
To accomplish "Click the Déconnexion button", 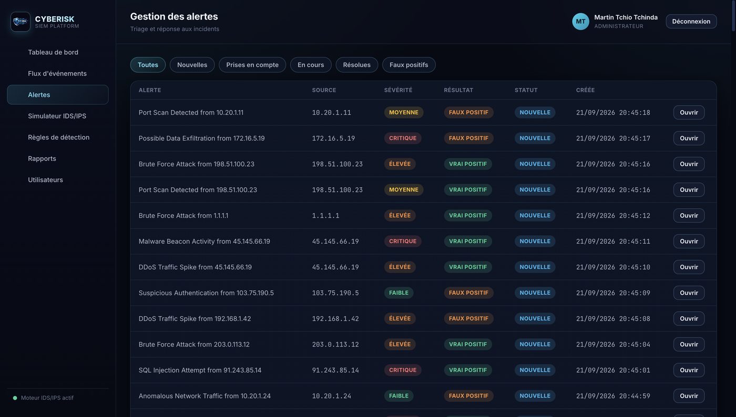I will tap(691, 22).
